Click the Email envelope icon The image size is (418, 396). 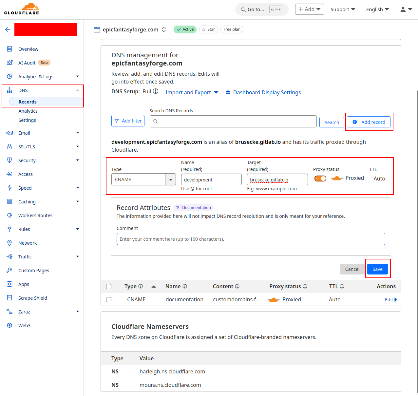click(x=9, y=133)
